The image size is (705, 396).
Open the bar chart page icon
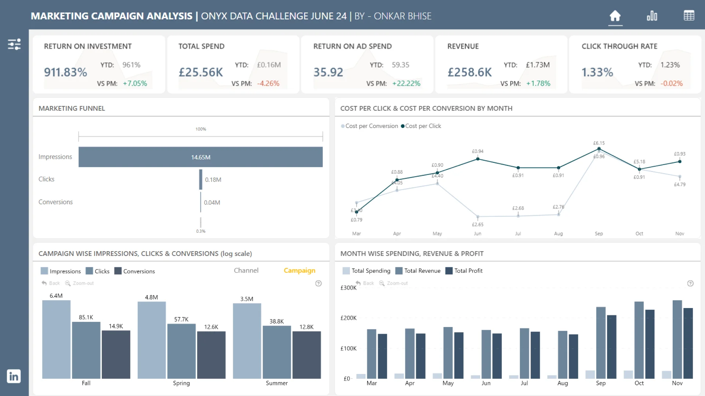click(x=652, y=16)
